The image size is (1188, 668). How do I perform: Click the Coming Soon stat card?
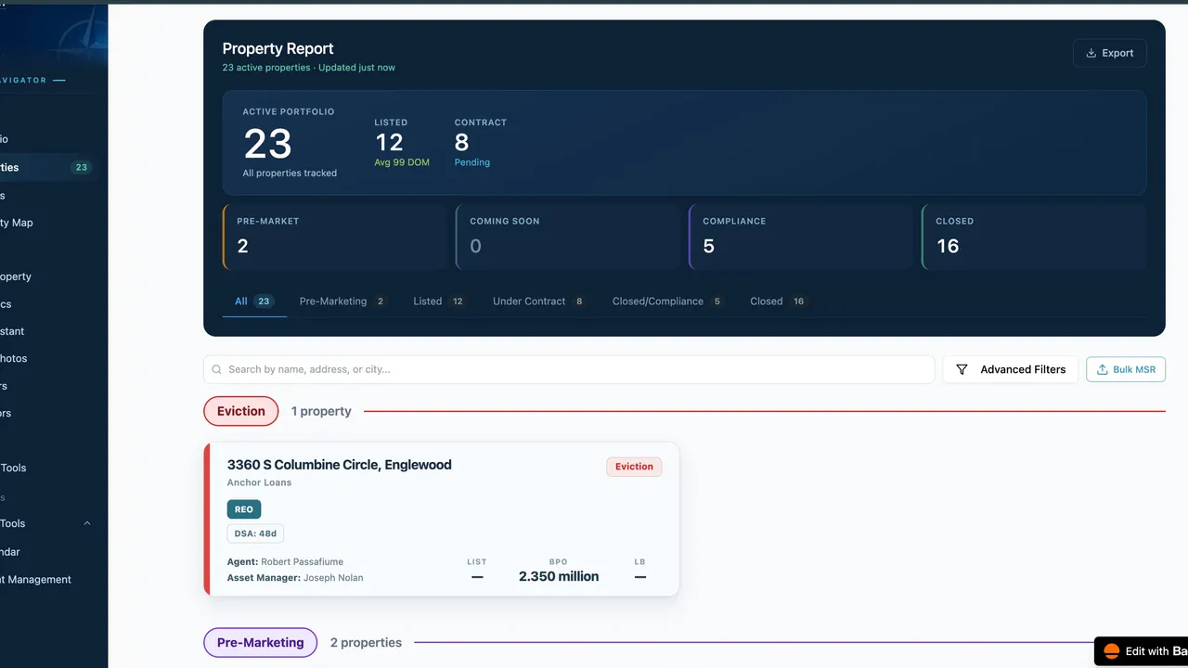tap(568, 237)
